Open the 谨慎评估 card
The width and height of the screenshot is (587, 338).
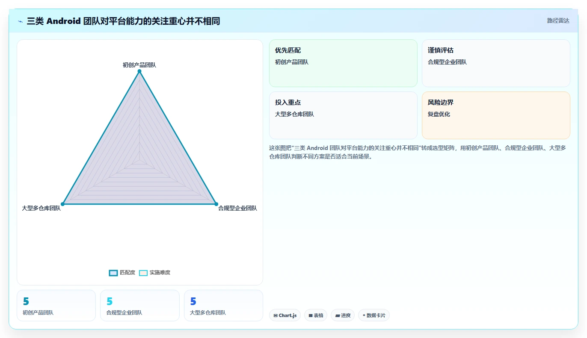coord(496,63)
